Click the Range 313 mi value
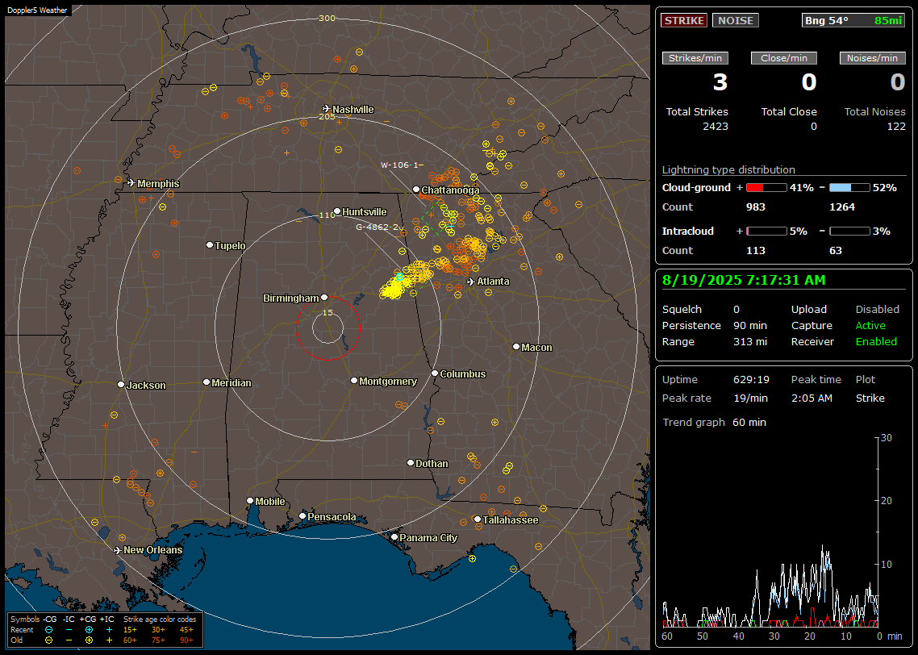Viewport: 918px width, 655px height. pos(750,342)
